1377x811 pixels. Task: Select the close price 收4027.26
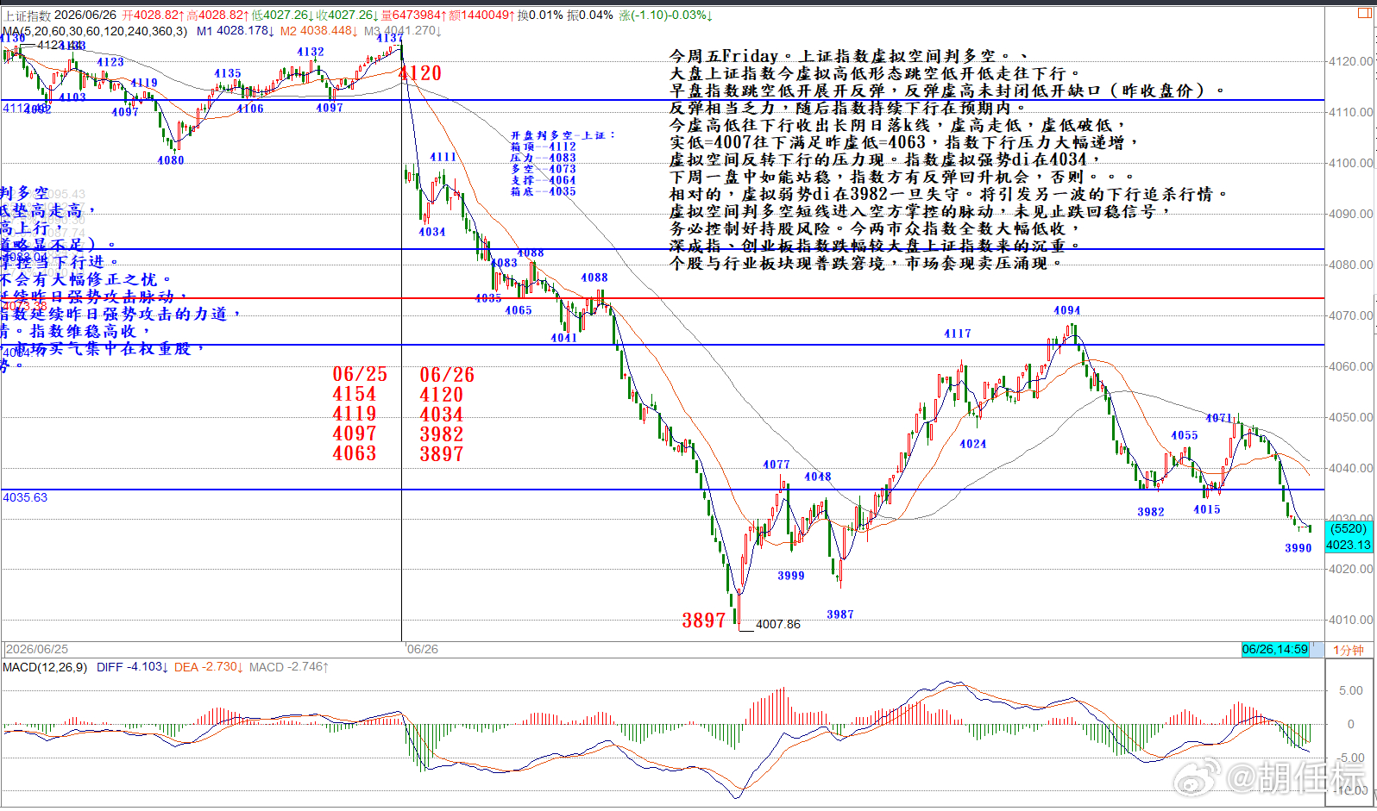coord(347,16)
